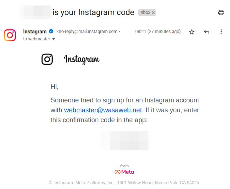Click the Meta Platforms address footer text
The width and height of the screenshot is (230, 189).
(124, 183)
